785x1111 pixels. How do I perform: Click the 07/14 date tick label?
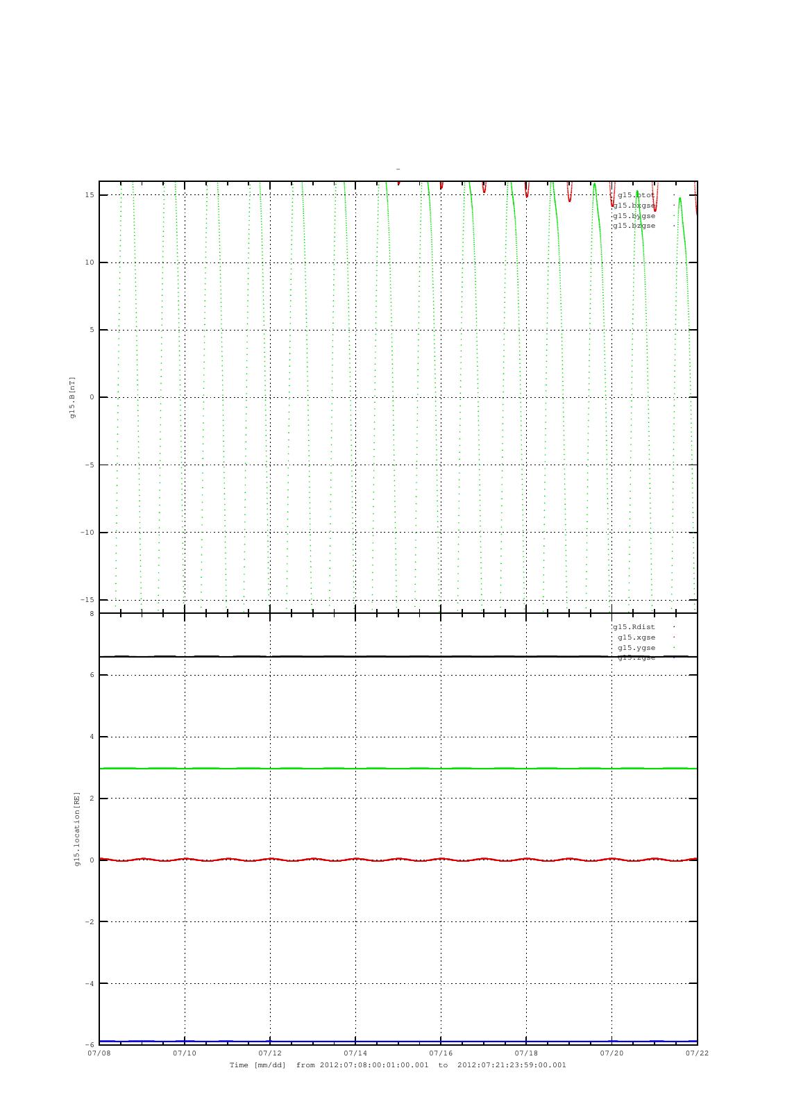355,1053
